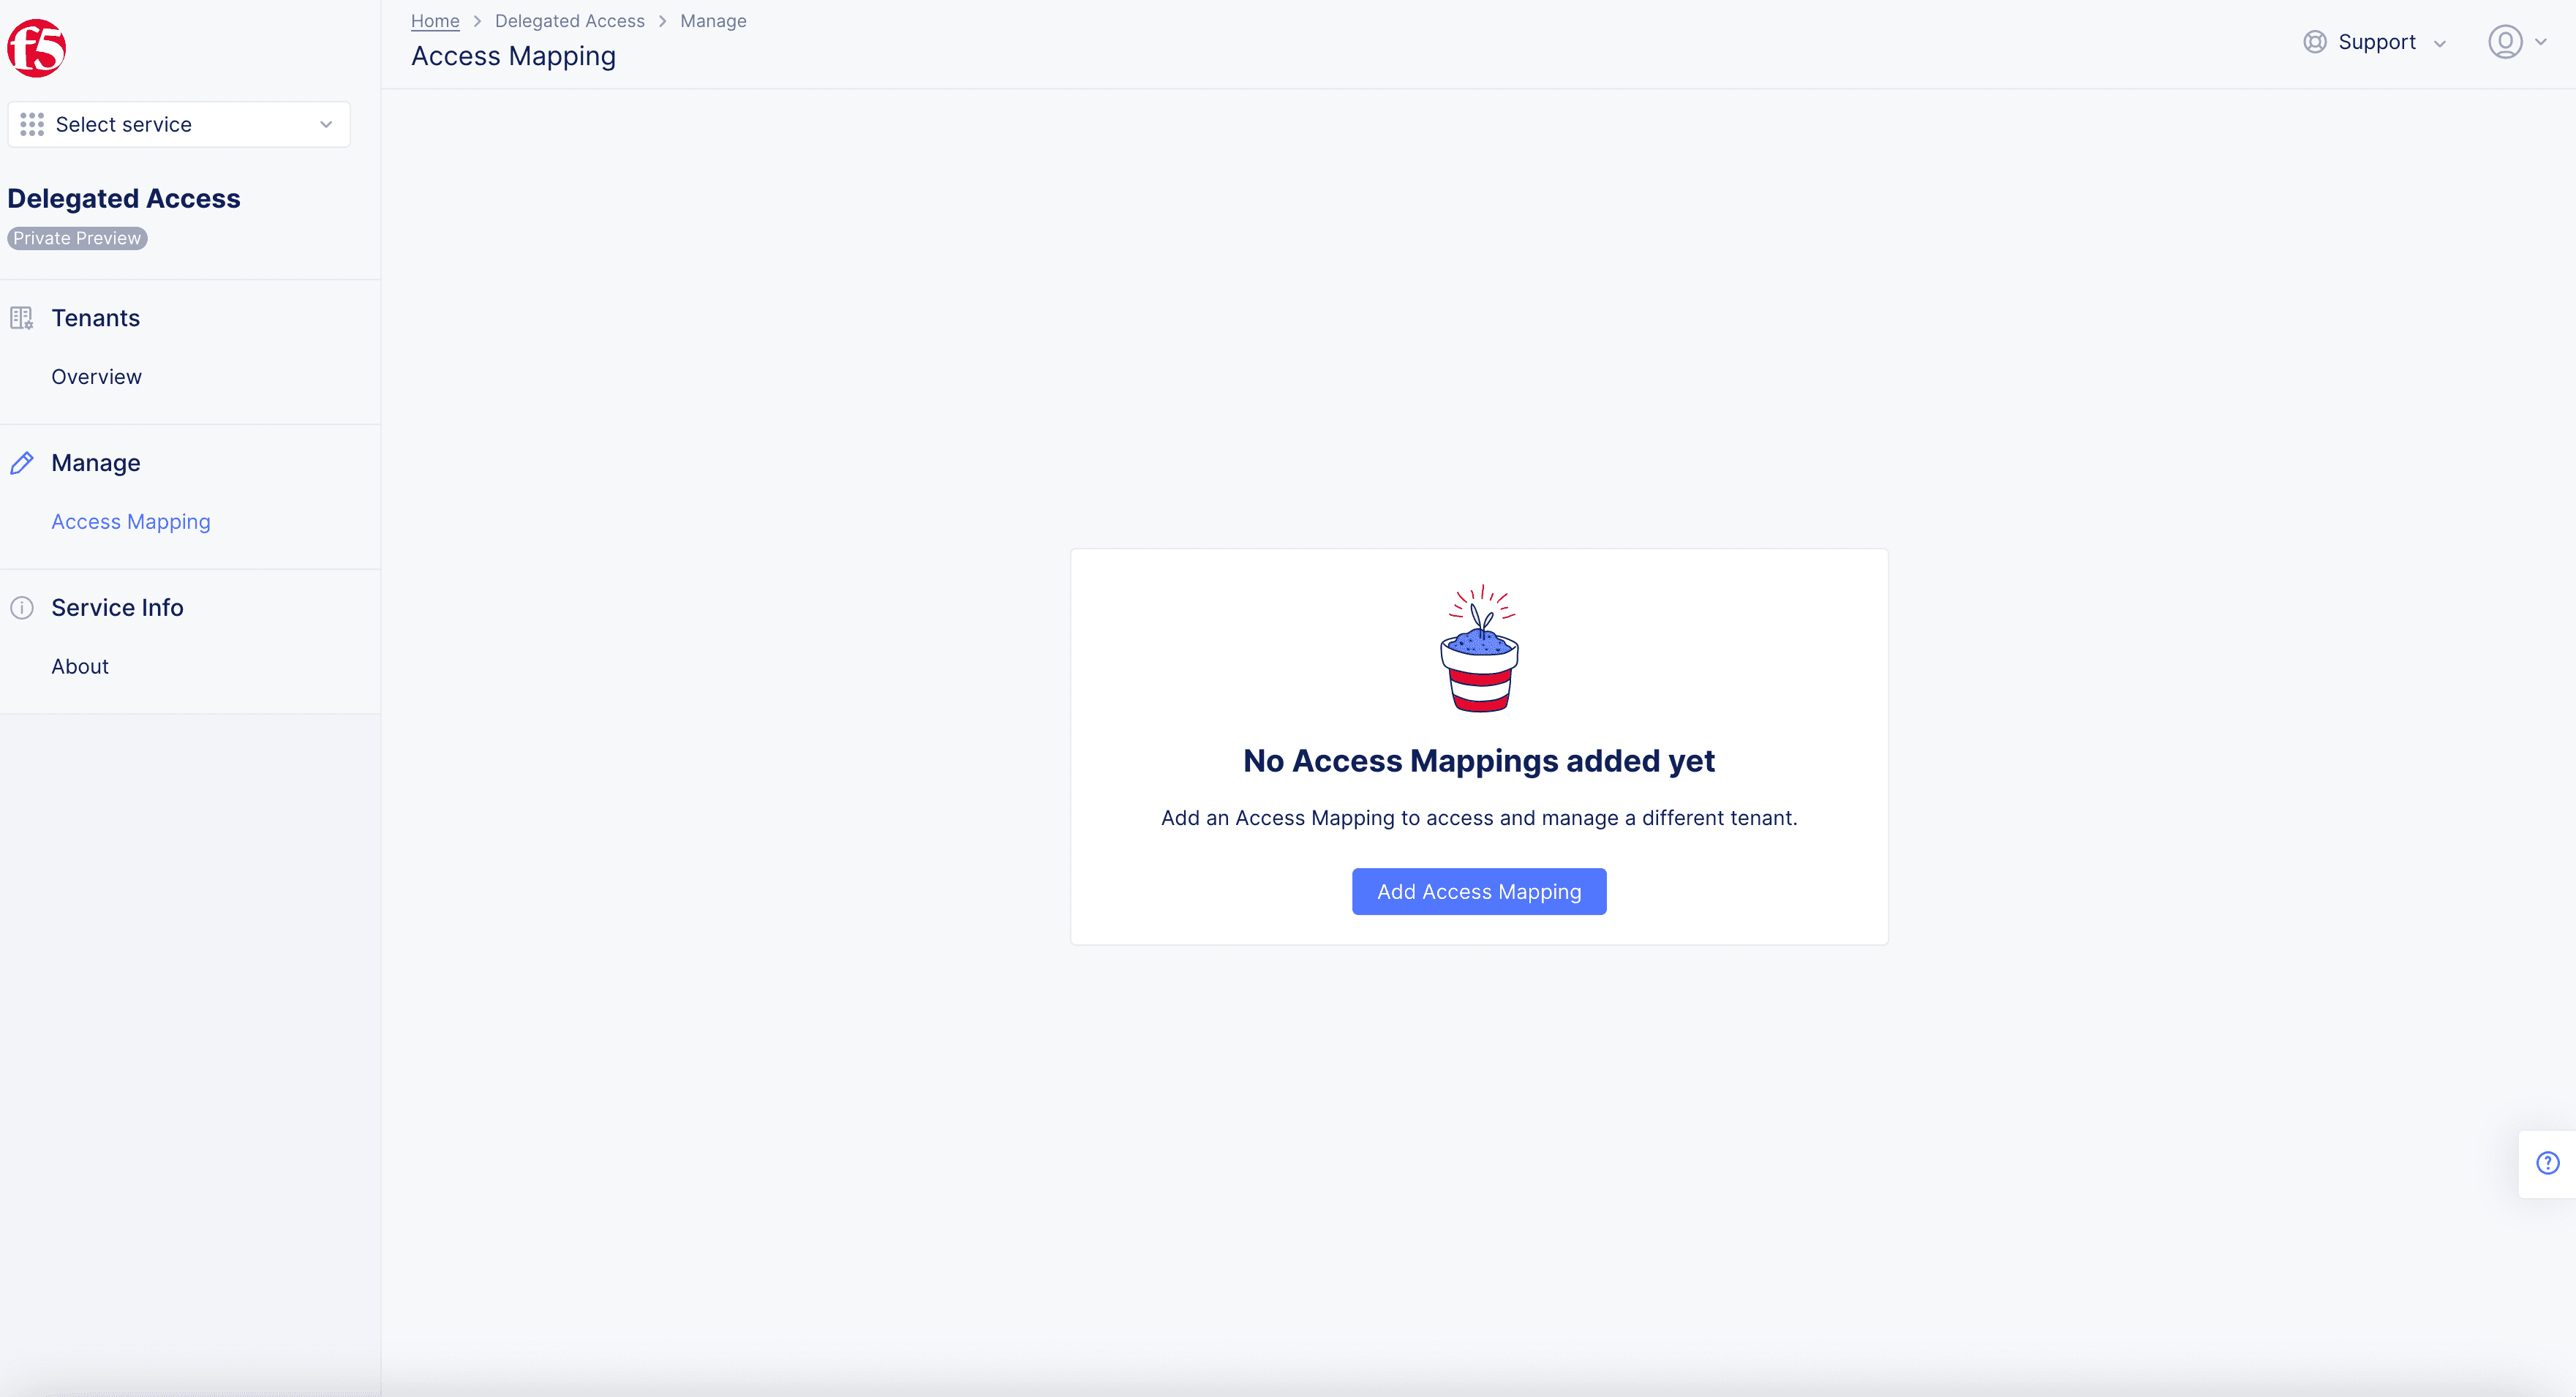Image resolution: width=2576 pixels, height=1397 pixels.
Task: Click the Delegated Access breadcrumb link
Action: click(x=569, y=19)
